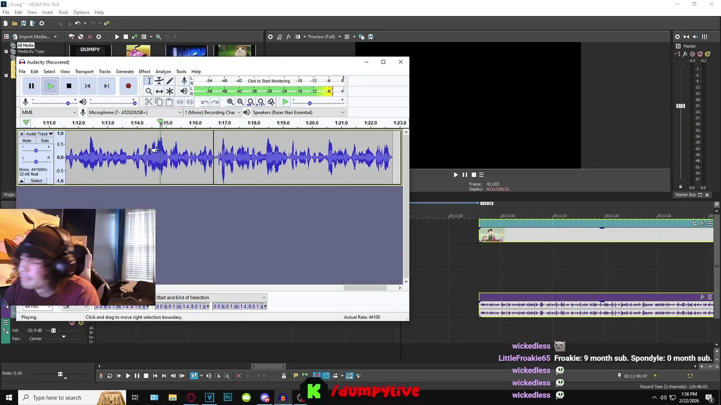Screen dimensions: 721x405
Task: Fit project to width in Audacity
Action: (261, 102)
